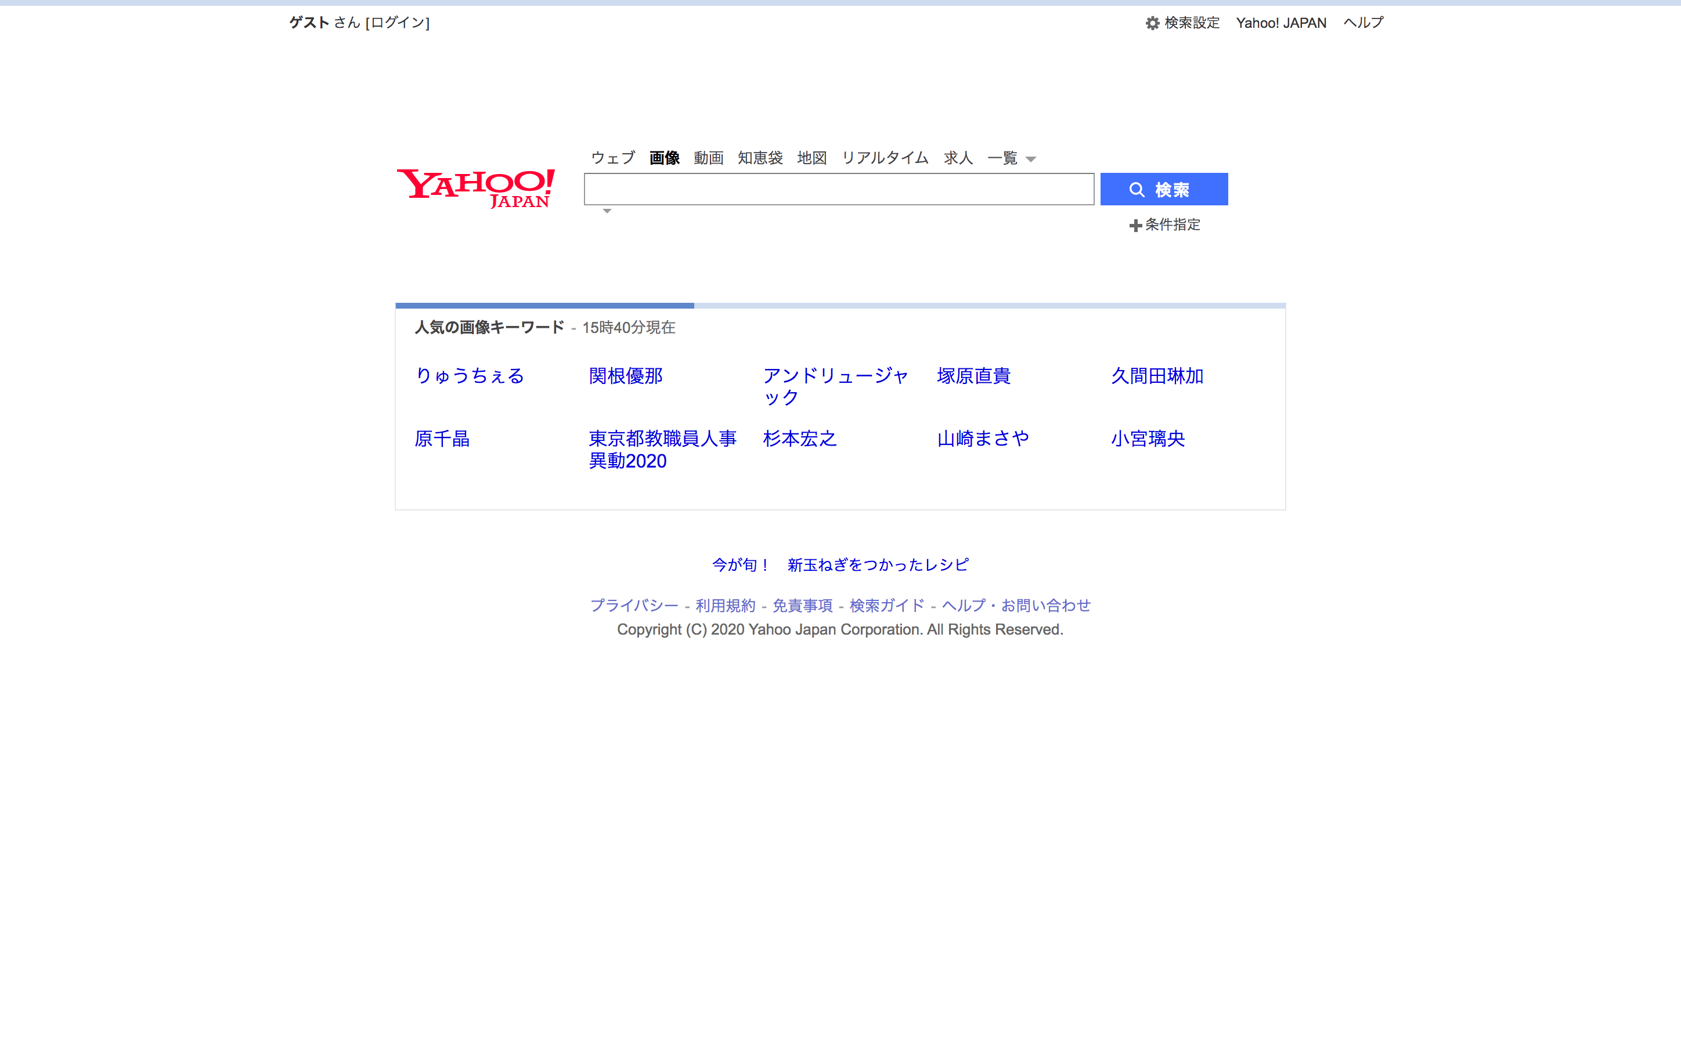Open keyword 久間田琳加

1156,376
